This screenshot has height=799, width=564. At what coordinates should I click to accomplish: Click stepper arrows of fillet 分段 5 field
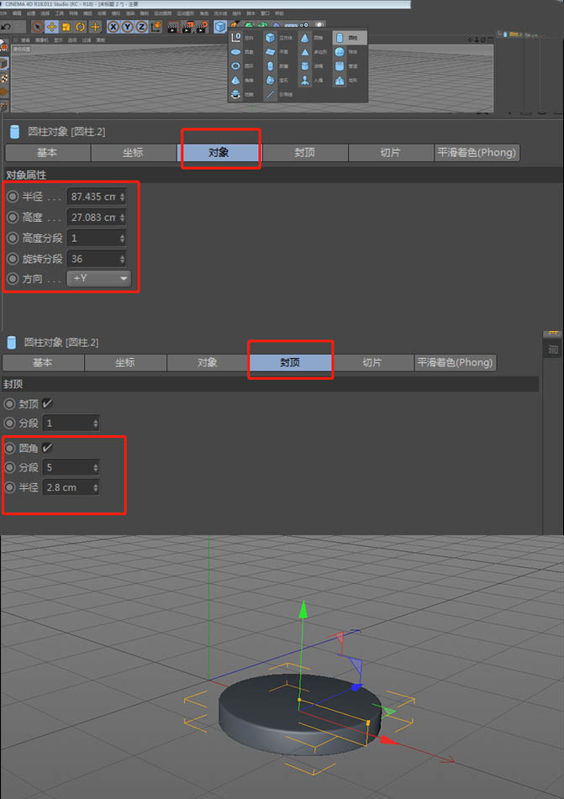coord(95,468)
